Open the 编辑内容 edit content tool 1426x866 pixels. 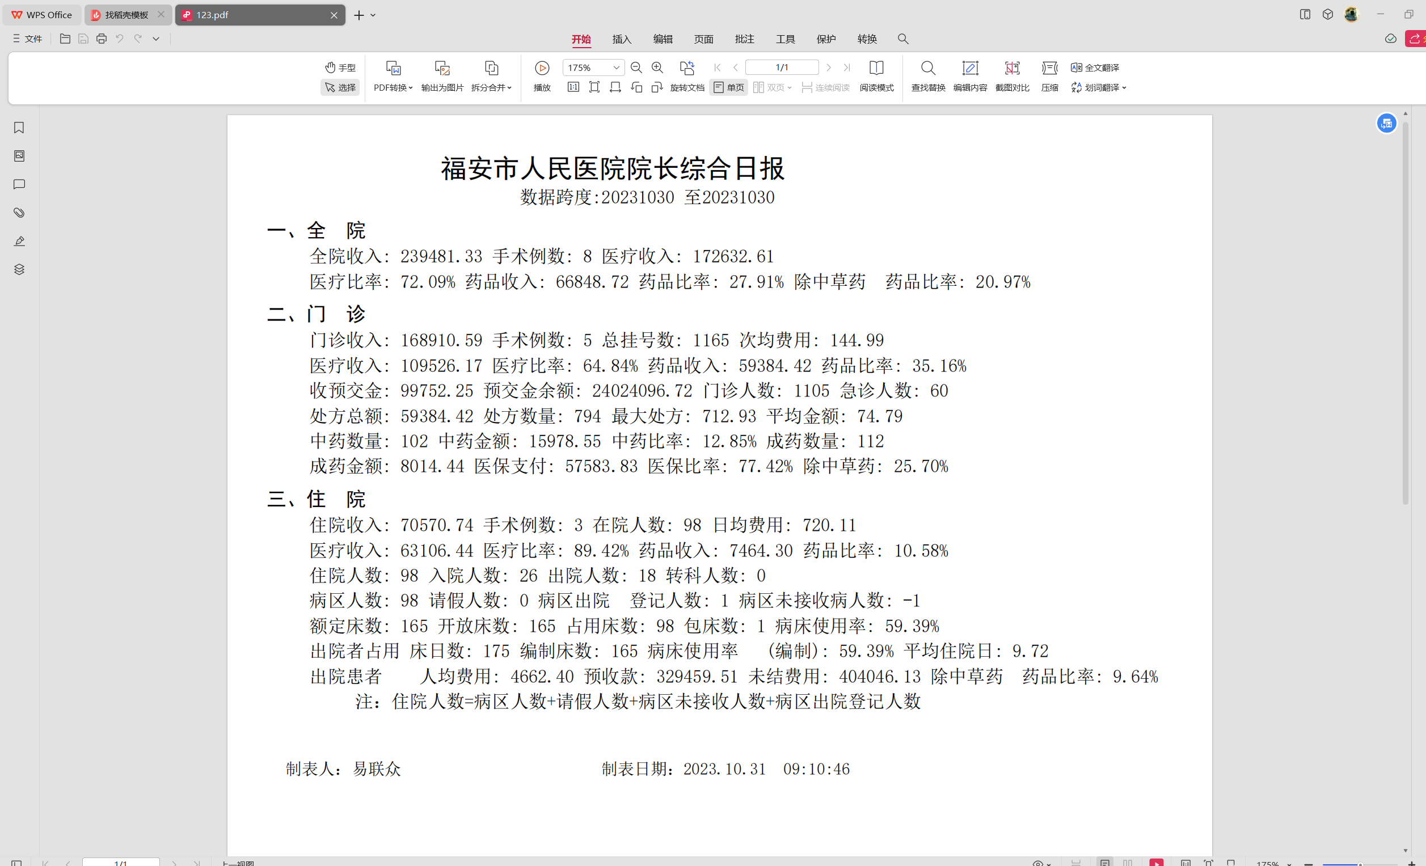(x=970, y=68)
